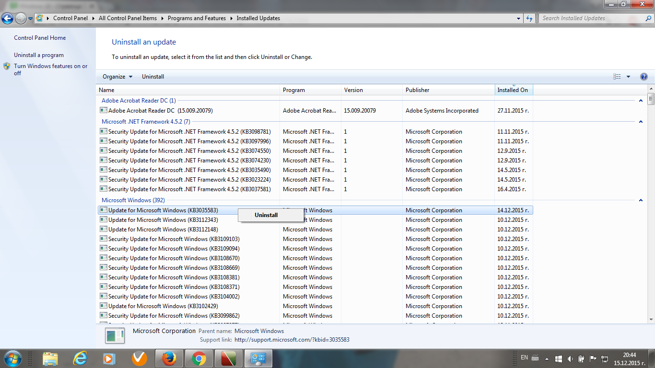Click the Change your view icon
The height and width of the screenshot is (368, 655).
pos(617,77)
